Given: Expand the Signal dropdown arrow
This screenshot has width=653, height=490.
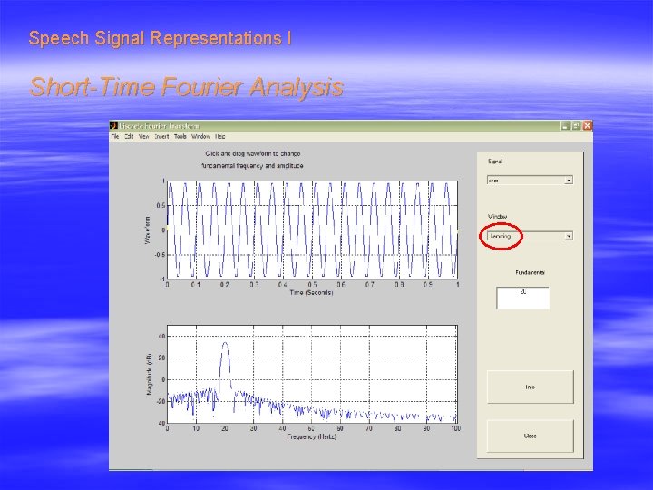Looking at the screenshot, I should 569,180.
